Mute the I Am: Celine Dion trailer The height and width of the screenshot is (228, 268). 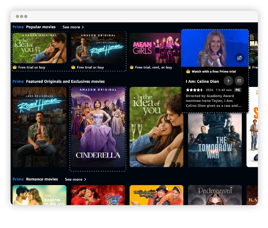point(239,58)
